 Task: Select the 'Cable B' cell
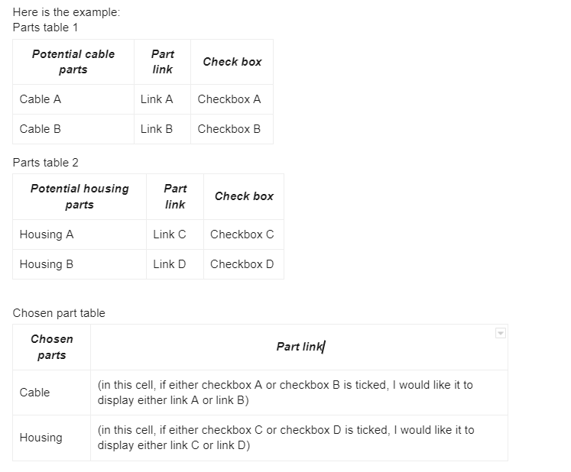pyautogui.click(x=73, y=129)
